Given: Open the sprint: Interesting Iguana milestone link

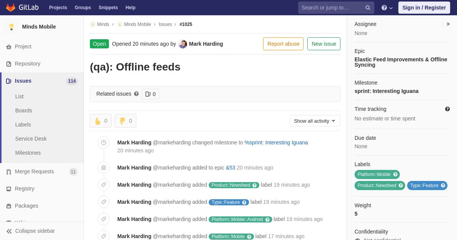Looking at the screenshot, I should [x=276, y=142].
